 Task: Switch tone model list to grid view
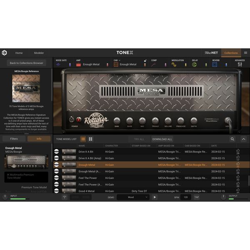[x=90, y=139]
